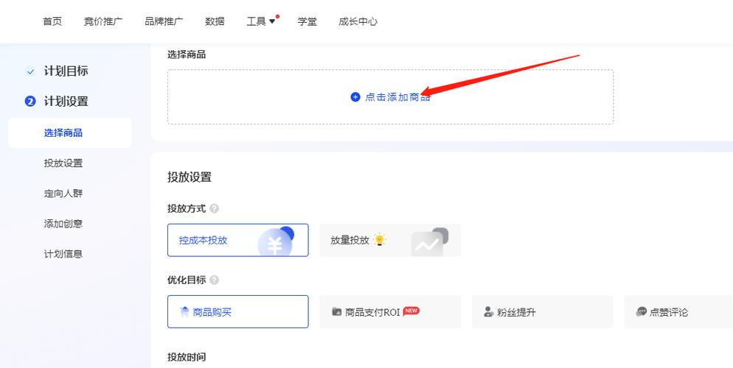The width and height of the screenshot is (733, 368).
Task: Click the NEW badge on 商品支付ROI
Action: [x=411, y=311]
